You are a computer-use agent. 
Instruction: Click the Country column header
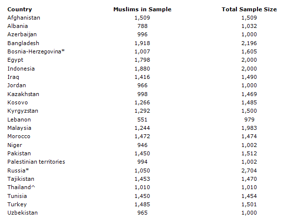(20, 9)
